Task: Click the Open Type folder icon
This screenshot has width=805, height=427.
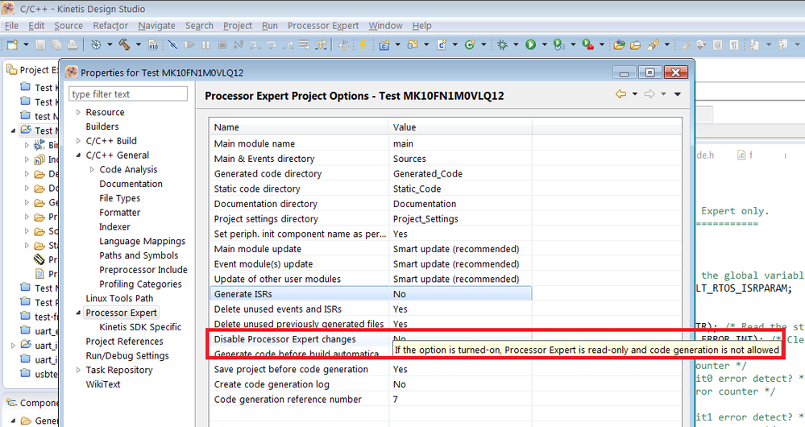Action: (619, 45)
